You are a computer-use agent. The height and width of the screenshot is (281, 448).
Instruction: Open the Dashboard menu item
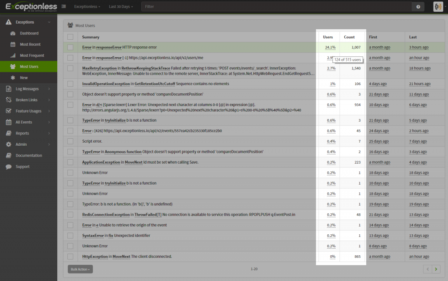(28, 33)
